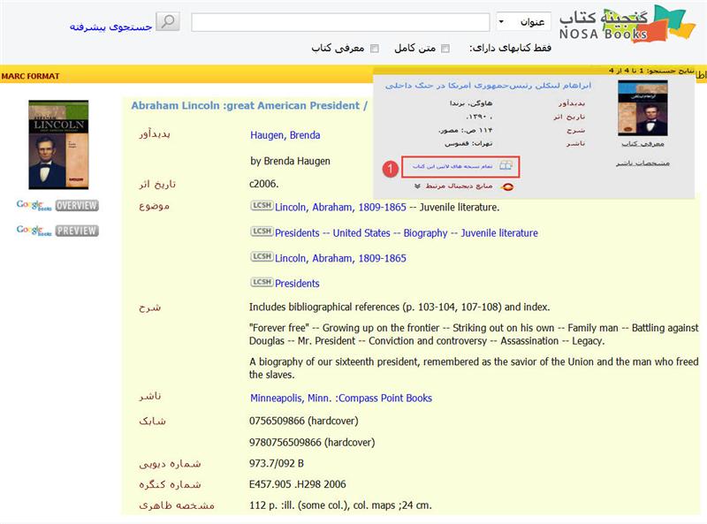707x524 pixels.
Task: Click the search text input field
Action: (x=340, y=22)
